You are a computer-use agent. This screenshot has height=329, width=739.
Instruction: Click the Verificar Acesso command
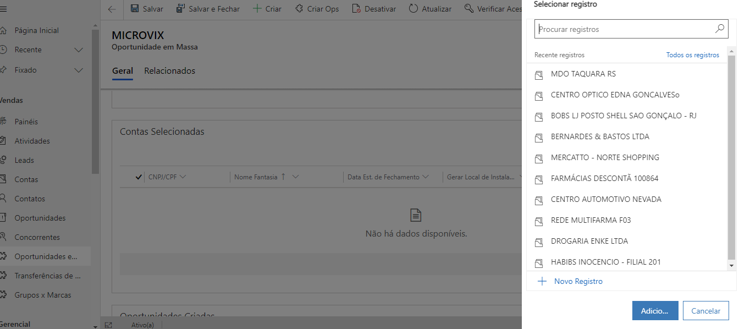492,9
